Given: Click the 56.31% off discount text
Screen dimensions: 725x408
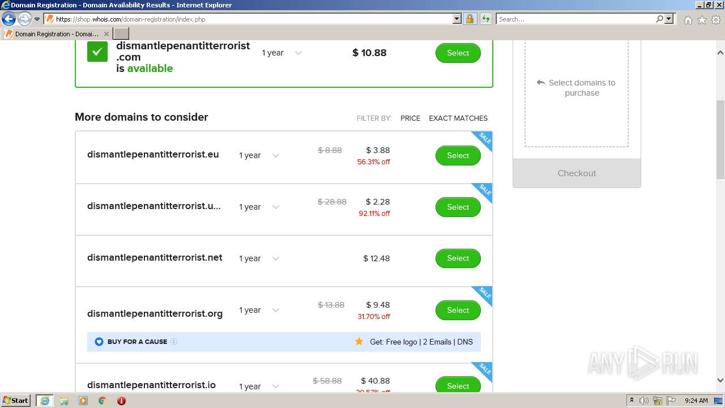Looking at the screenshot, I should click(x=373, y=161).
